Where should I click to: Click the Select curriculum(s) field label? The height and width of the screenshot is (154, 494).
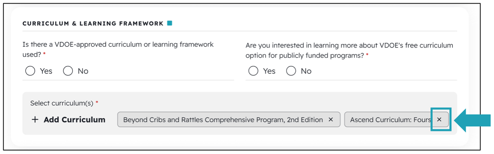pyautogui.click(x=62, y=103)
